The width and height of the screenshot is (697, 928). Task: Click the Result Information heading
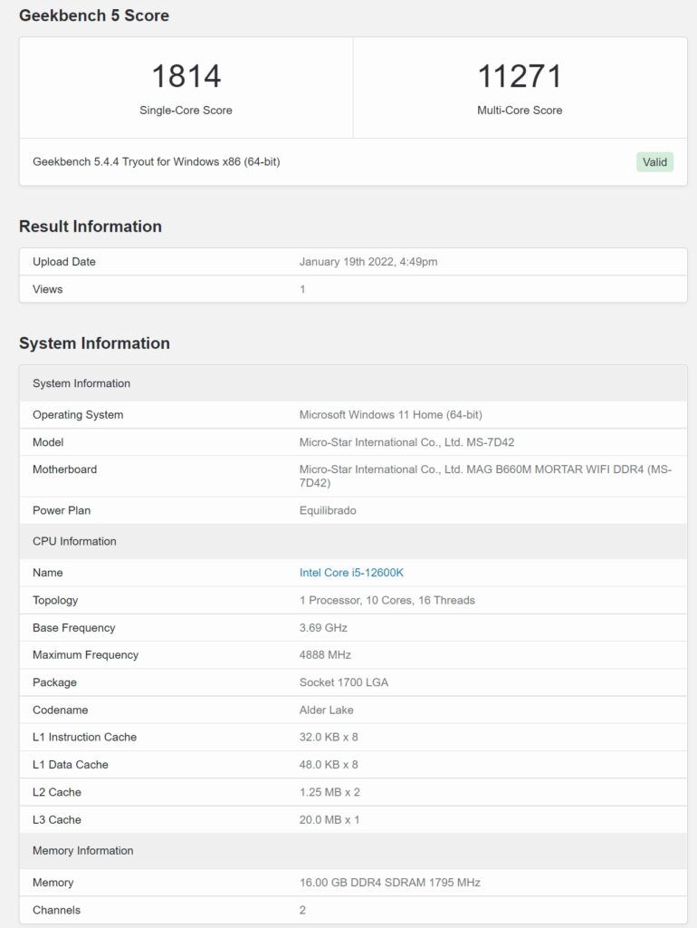[x=91, y=226]
